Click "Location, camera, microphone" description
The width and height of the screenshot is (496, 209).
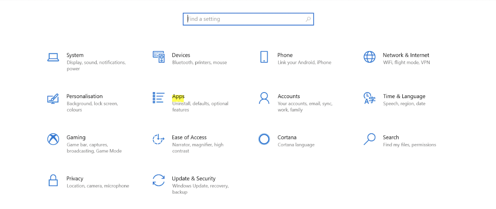coord(98,186)
